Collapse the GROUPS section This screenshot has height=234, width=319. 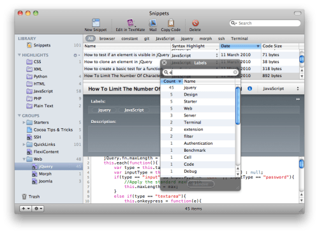19,115
